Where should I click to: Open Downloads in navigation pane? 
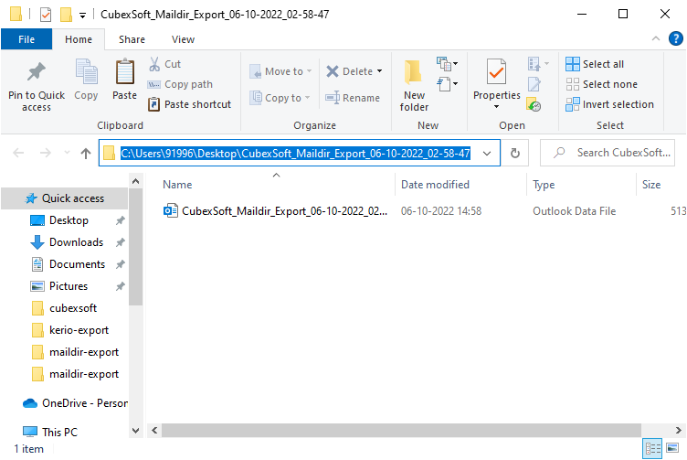pyautogui.click(x=76, y=242)
